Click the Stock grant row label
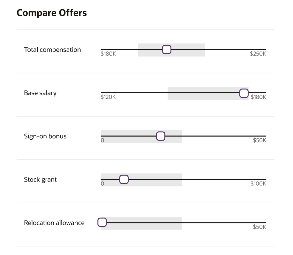 40,179
